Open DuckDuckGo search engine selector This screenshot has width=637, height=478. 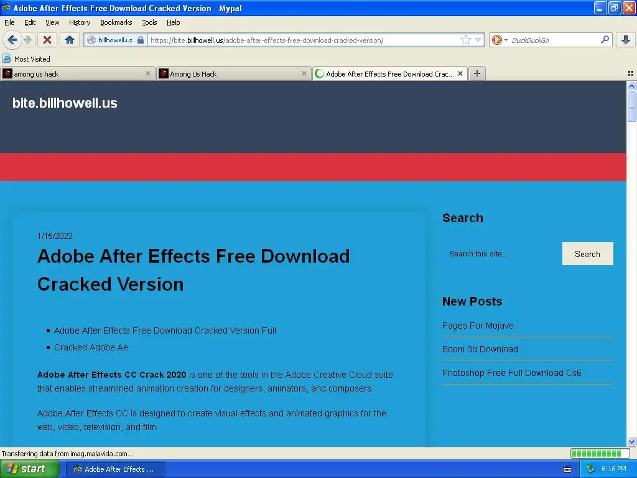click(x=500, y=40)
